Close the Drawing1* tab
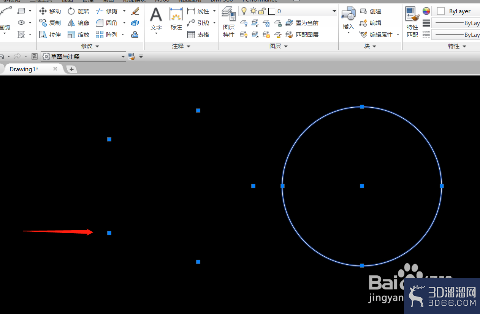 coord(55,69)
